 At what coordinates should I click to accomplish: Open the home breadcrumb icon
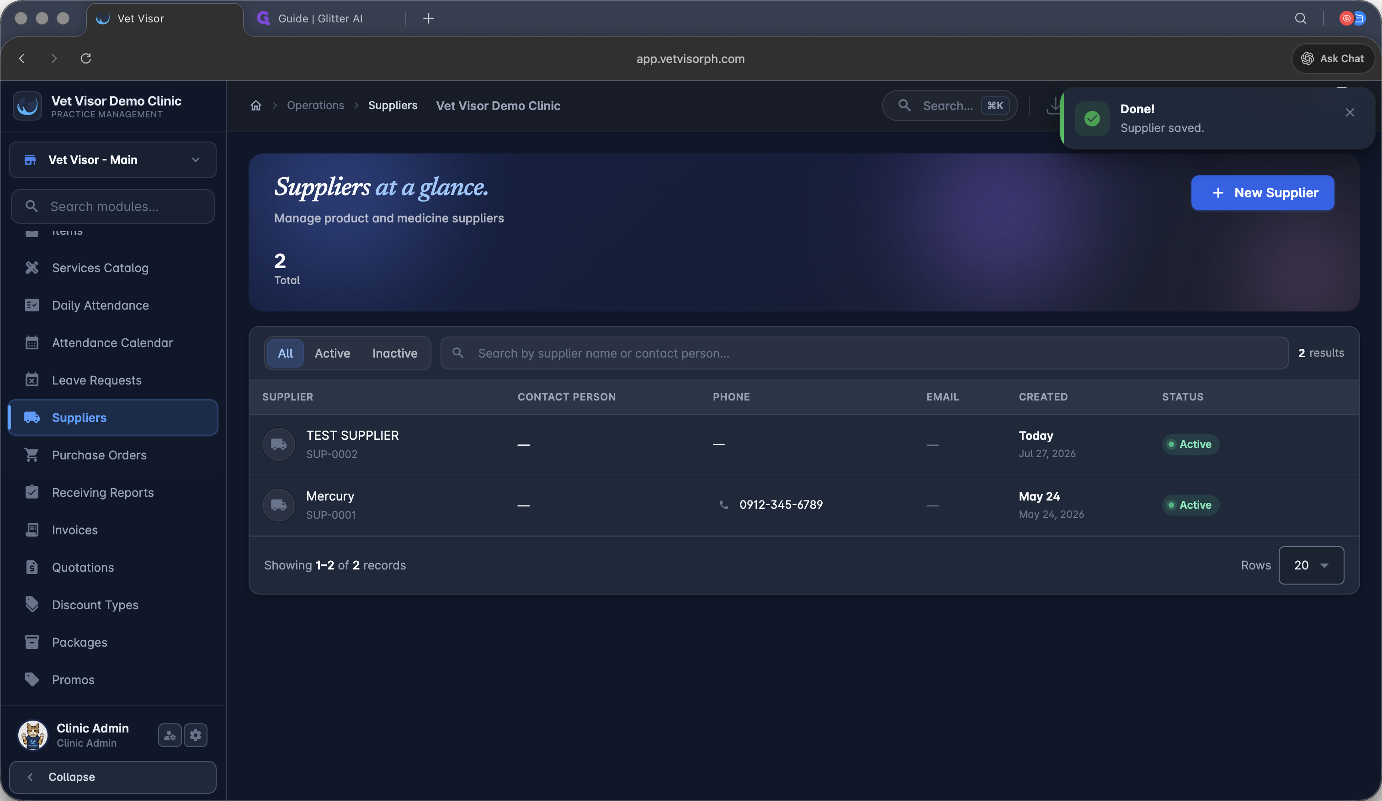pyautogui.click(x=255, y=105)
